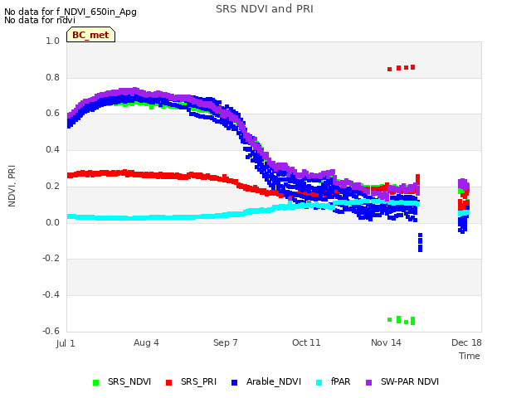Click the blue outlier points below zero near late November
This screenshot has width=531, height=398.
coord(421,242)
